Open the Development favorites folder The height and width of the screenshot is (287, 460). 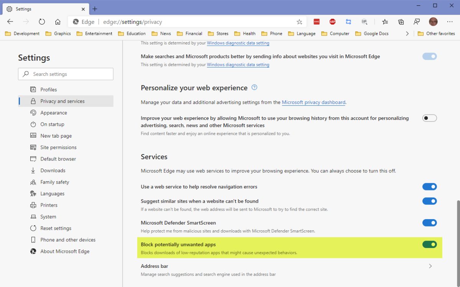point(22,33)
